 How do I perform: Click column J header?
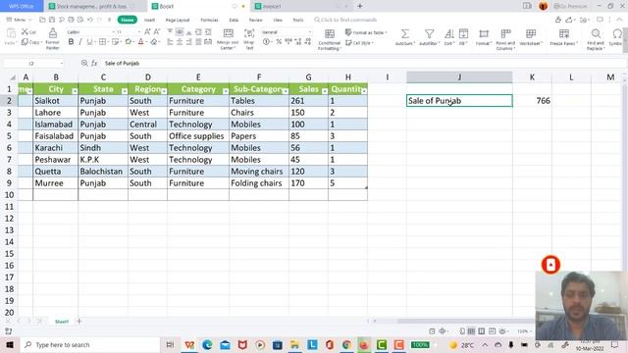click(x=459, y=77)
